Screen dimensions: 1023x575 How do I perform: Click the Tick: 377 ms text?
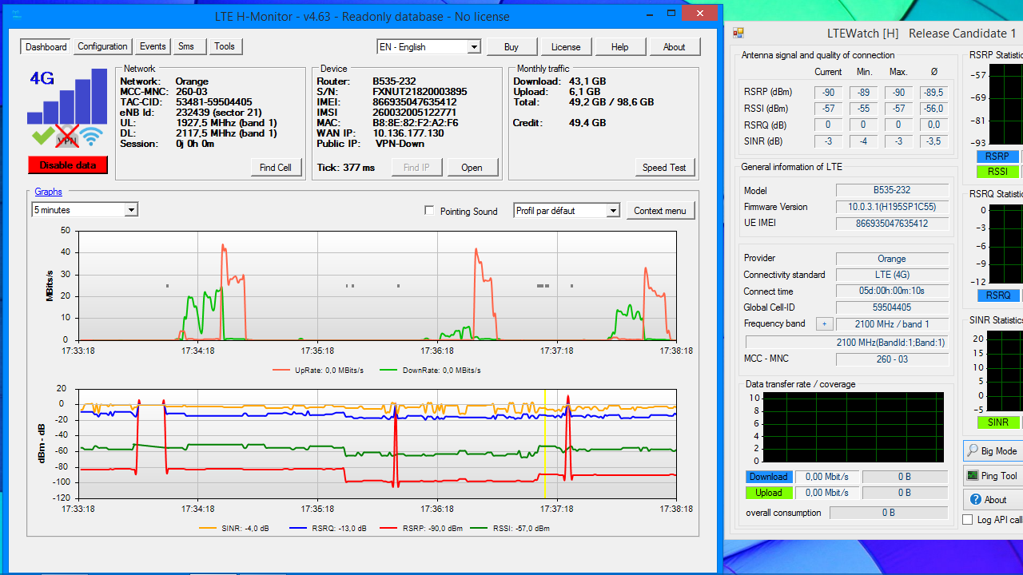coord(345,168)
